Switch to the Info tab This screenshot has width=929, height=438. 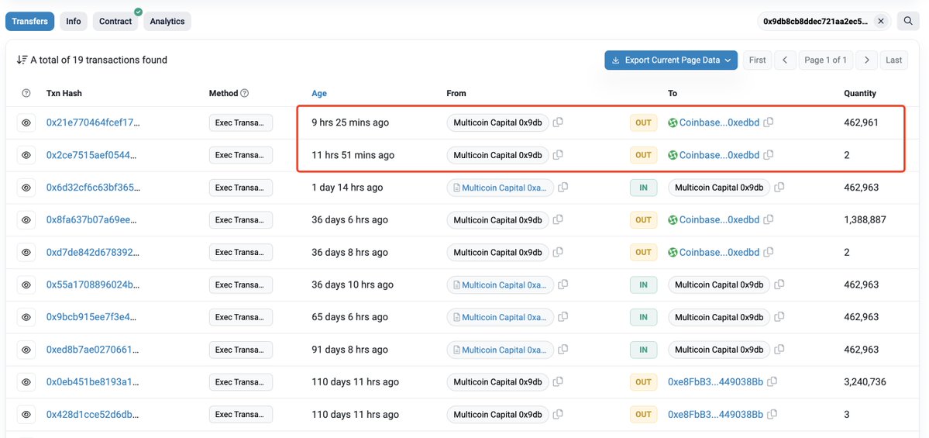coord(74,22)
